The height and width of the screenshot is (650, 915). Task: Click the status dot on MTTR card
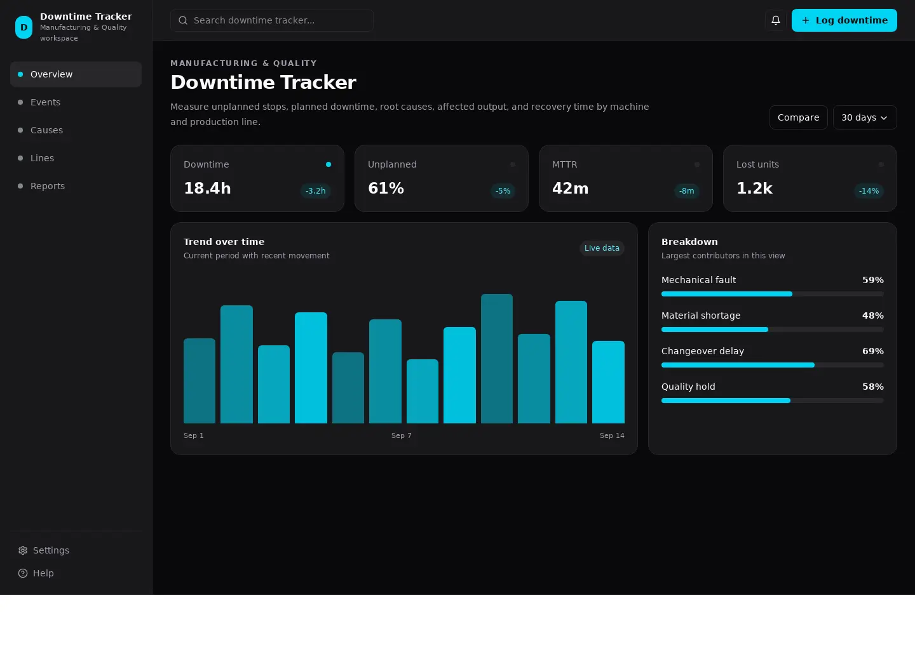(x=697, y=164)
